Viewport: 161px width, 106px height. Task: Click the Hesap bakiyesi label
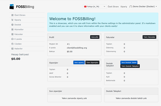(20, 55)
